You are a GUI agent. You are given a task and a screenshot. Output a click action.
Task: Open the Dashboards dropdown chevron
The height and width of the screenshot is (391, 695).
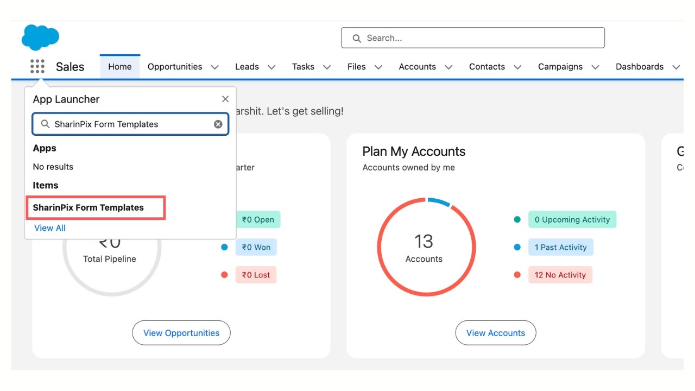coord(676,67)
